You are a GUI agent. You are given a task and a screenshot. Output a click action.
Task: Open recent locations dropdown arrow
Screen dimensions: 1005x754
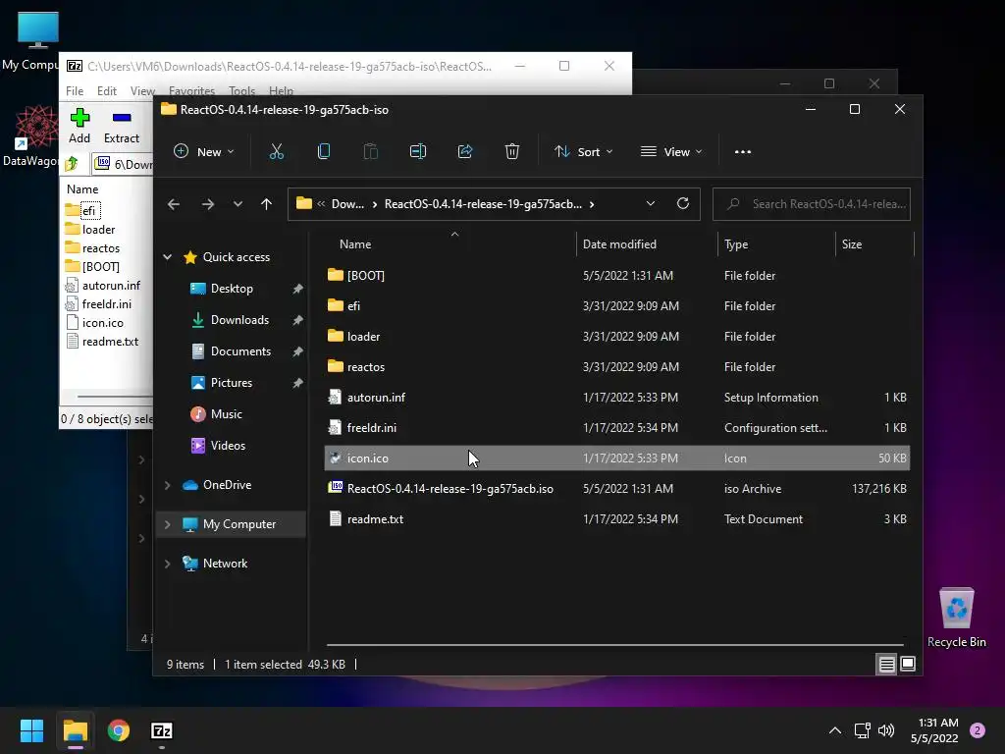[x=238, y=204]
